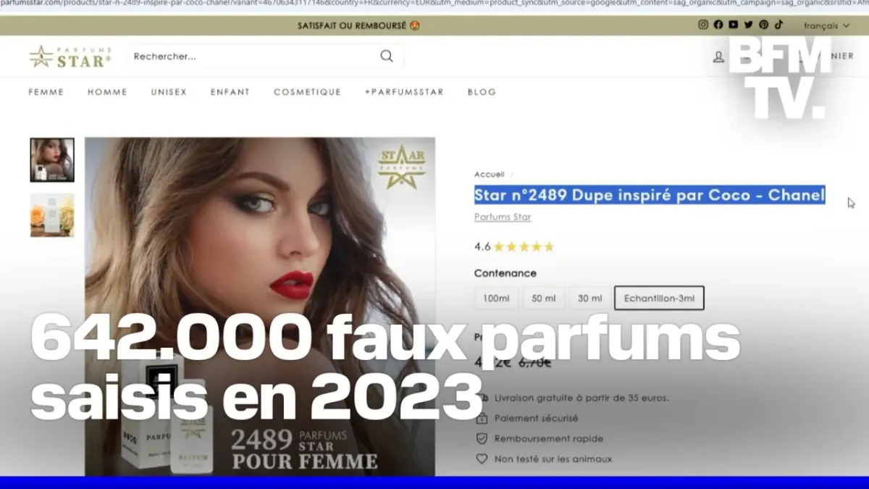Open the Facebook social icon
Screen dimensions: 869x489
pyautogui.click(x=718, y=25)
